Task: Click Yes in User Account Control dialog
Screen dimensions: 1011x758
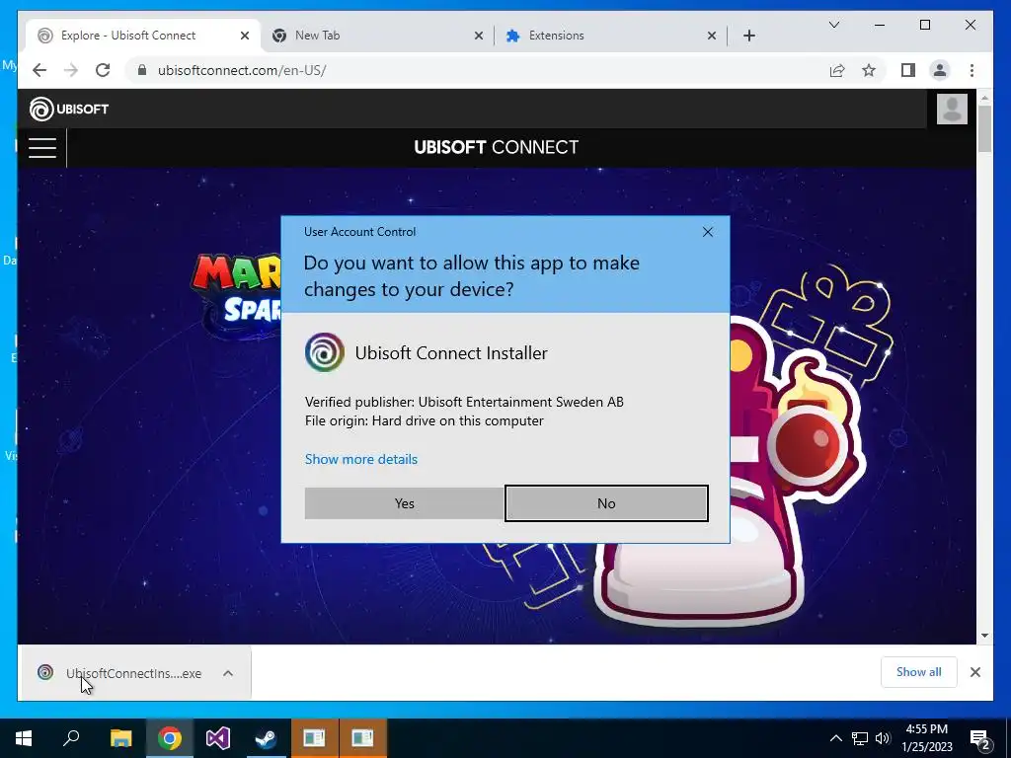Action: click(x=404, y=503)
